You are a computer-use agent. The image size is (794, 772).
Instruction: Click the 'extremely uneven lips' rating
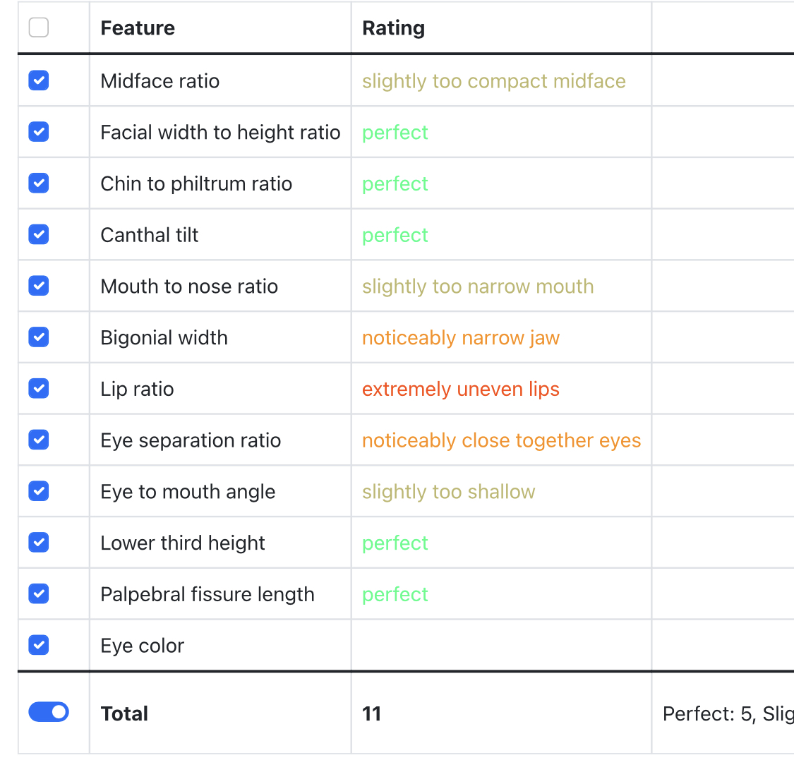(460, 390)
